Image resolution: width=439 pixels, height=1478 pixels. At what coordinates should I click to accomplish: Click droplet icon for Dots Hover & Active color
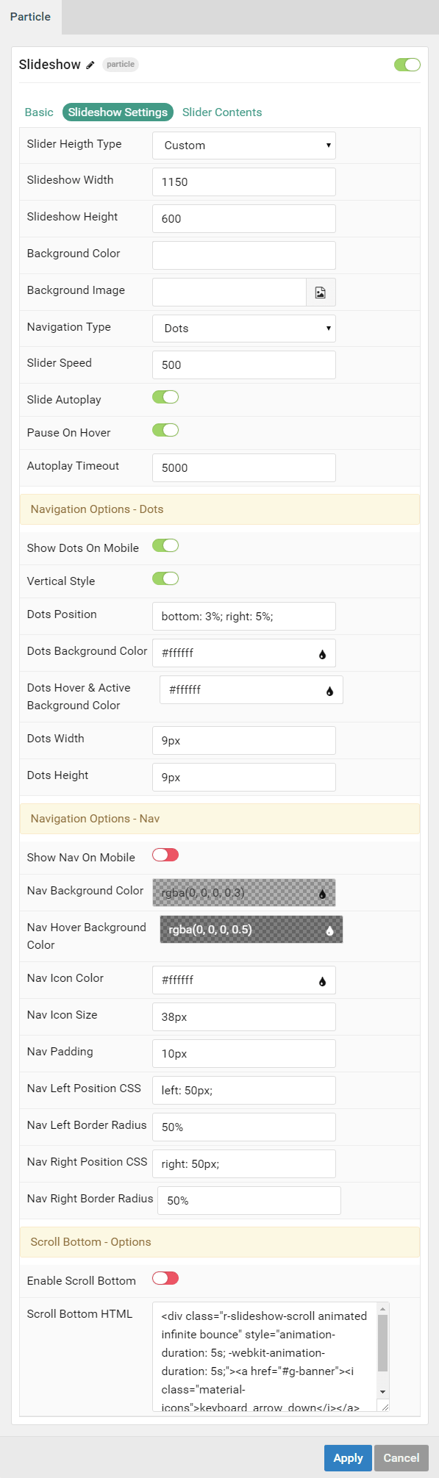(329, 691)
